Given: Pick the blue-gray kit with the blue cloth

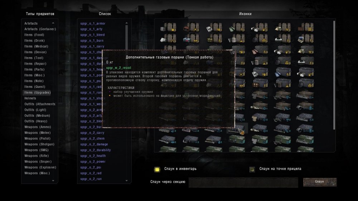Looking at the screenshot, I should (283, 73).
